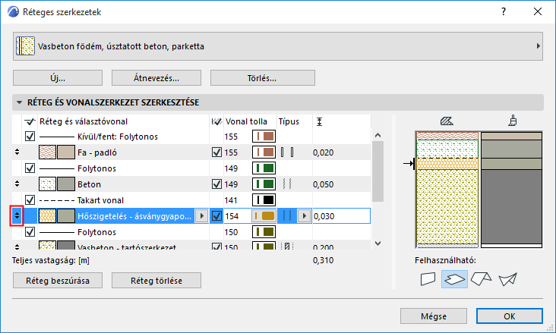This screenshot has height=333, width=556.
Task: Toggle the Folytonos line checkbox above Beton
Action: (x=30, y=168)
